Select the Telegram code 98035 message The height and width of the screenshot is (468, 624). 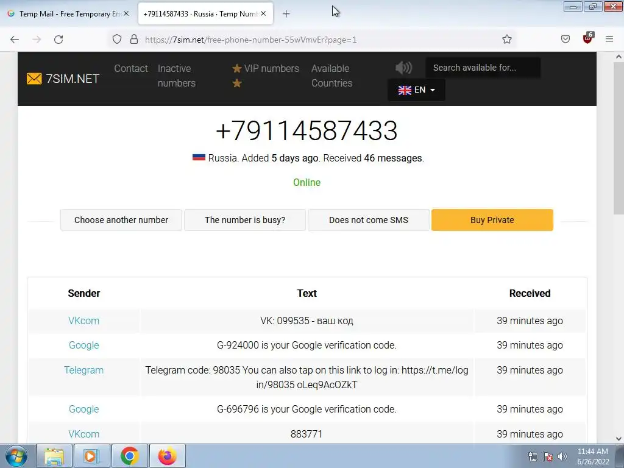coord(307,377)
